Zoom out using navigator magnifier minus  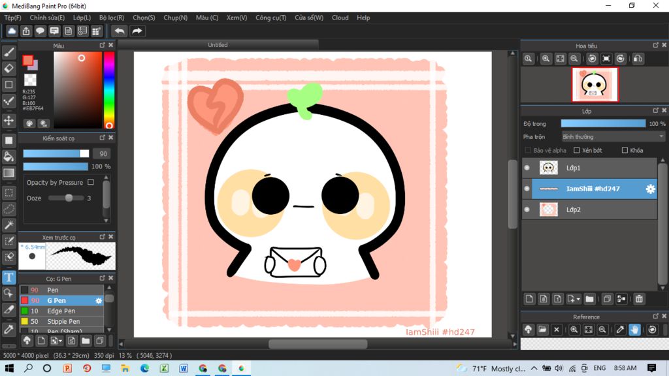pos(574,59)
